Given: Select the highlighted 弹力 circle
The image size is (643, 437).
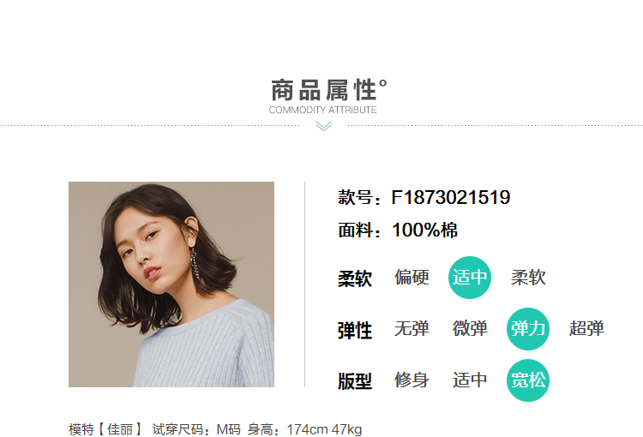Looking at the screenshot, I should click(x=528, y=329).
